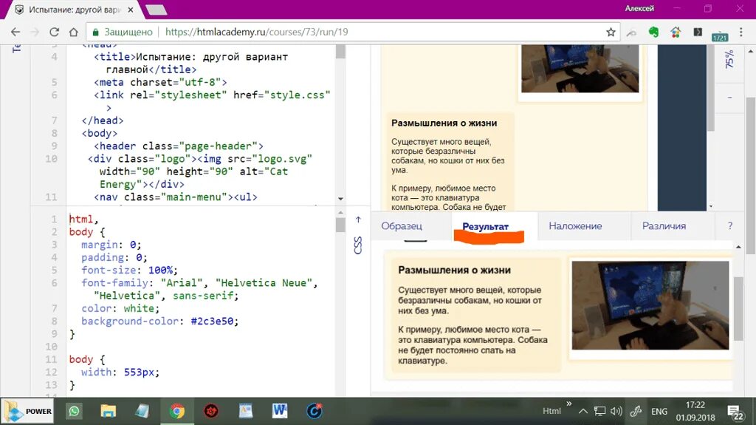Click the taskbar clock 17:22
Viewport: 756px width, 425px height.
tap(695, 405)
